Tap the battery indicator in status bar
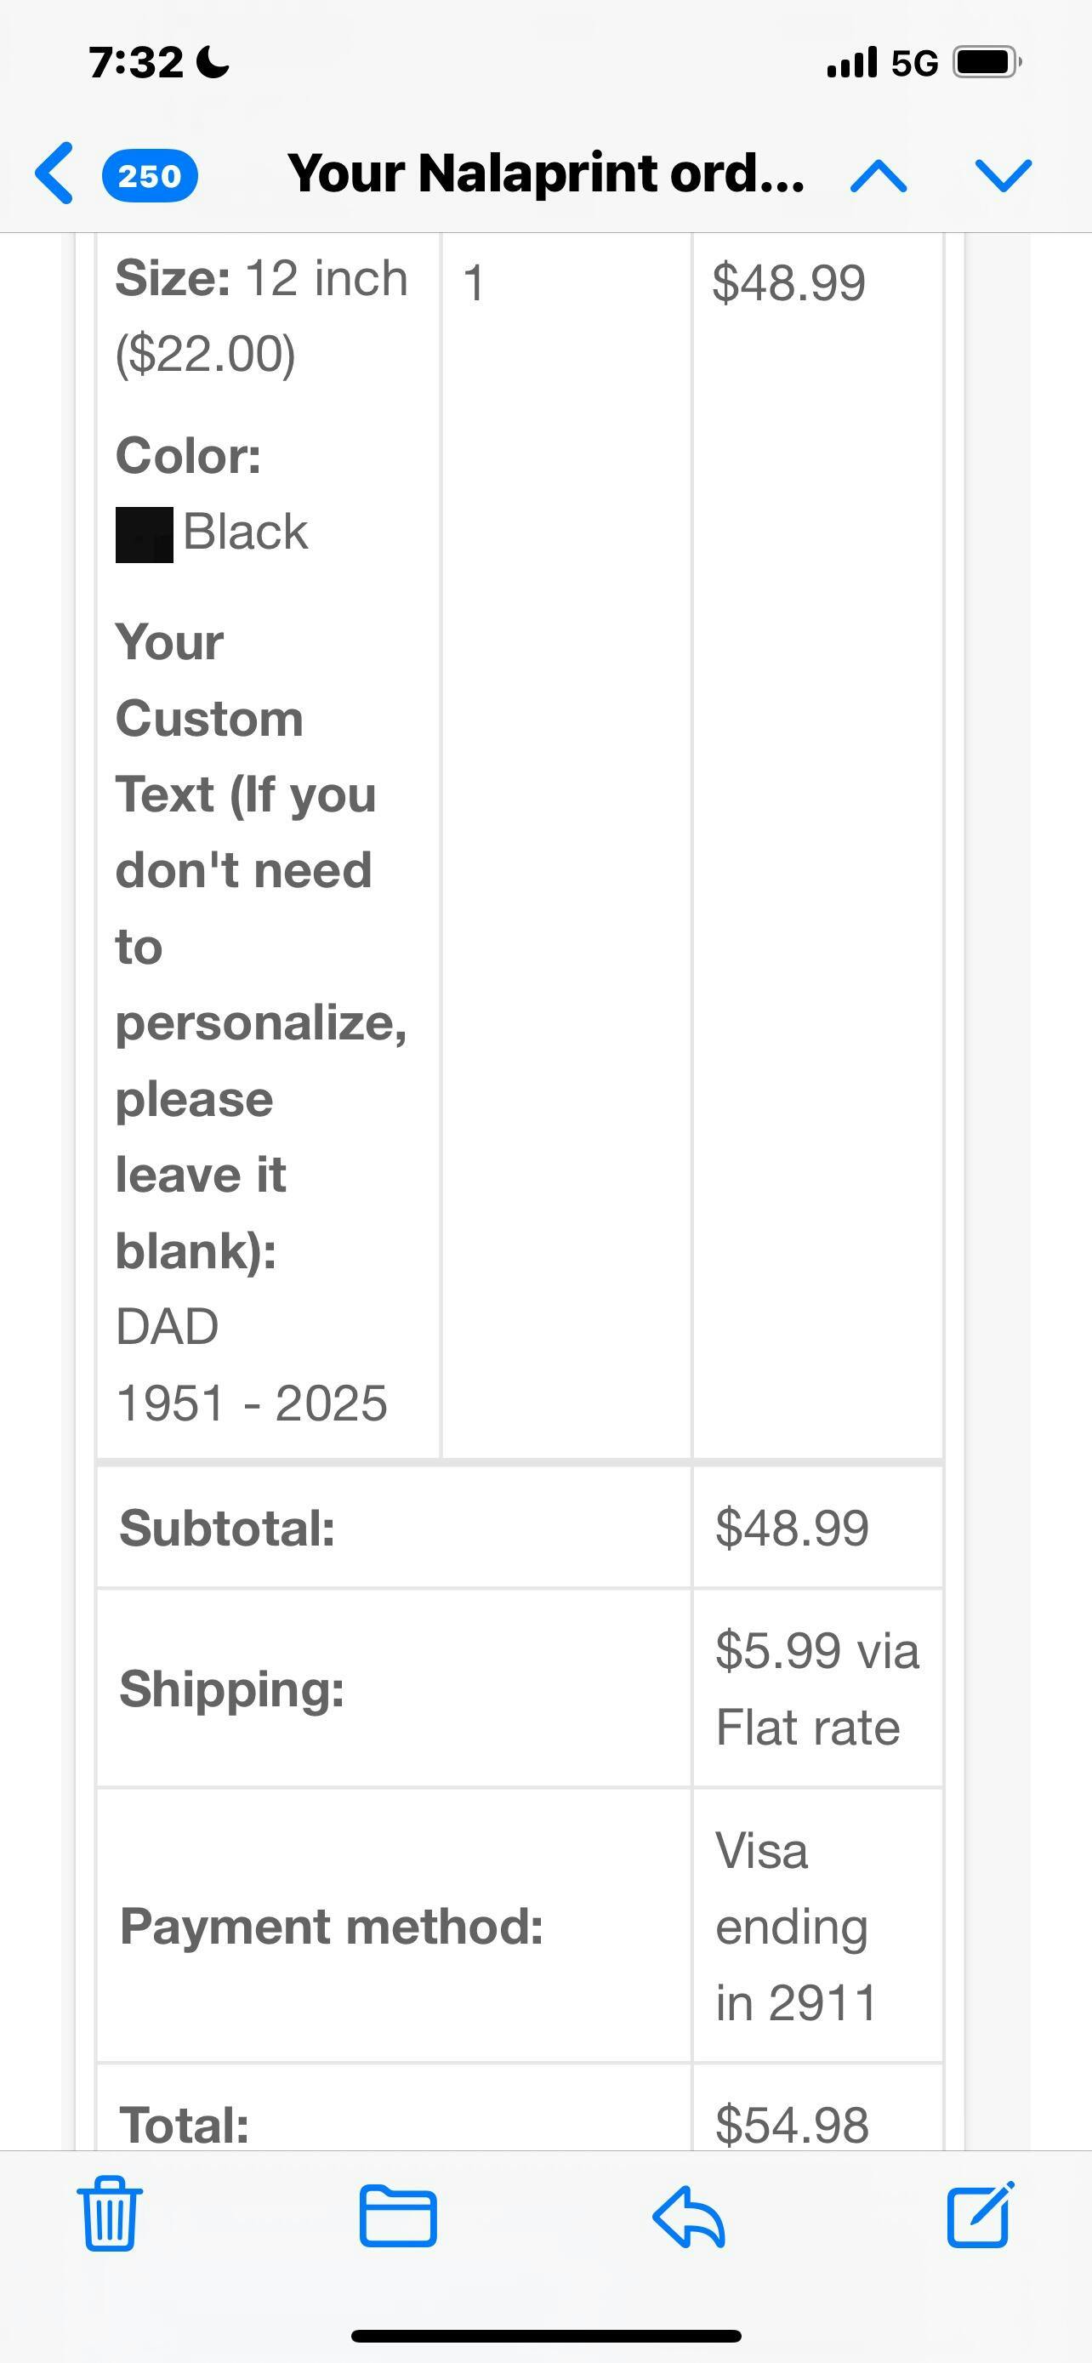 click(x=987, y=62)
